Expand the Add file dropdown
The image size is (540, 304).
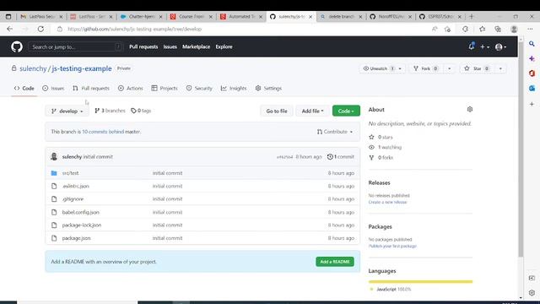click(312, 111)
